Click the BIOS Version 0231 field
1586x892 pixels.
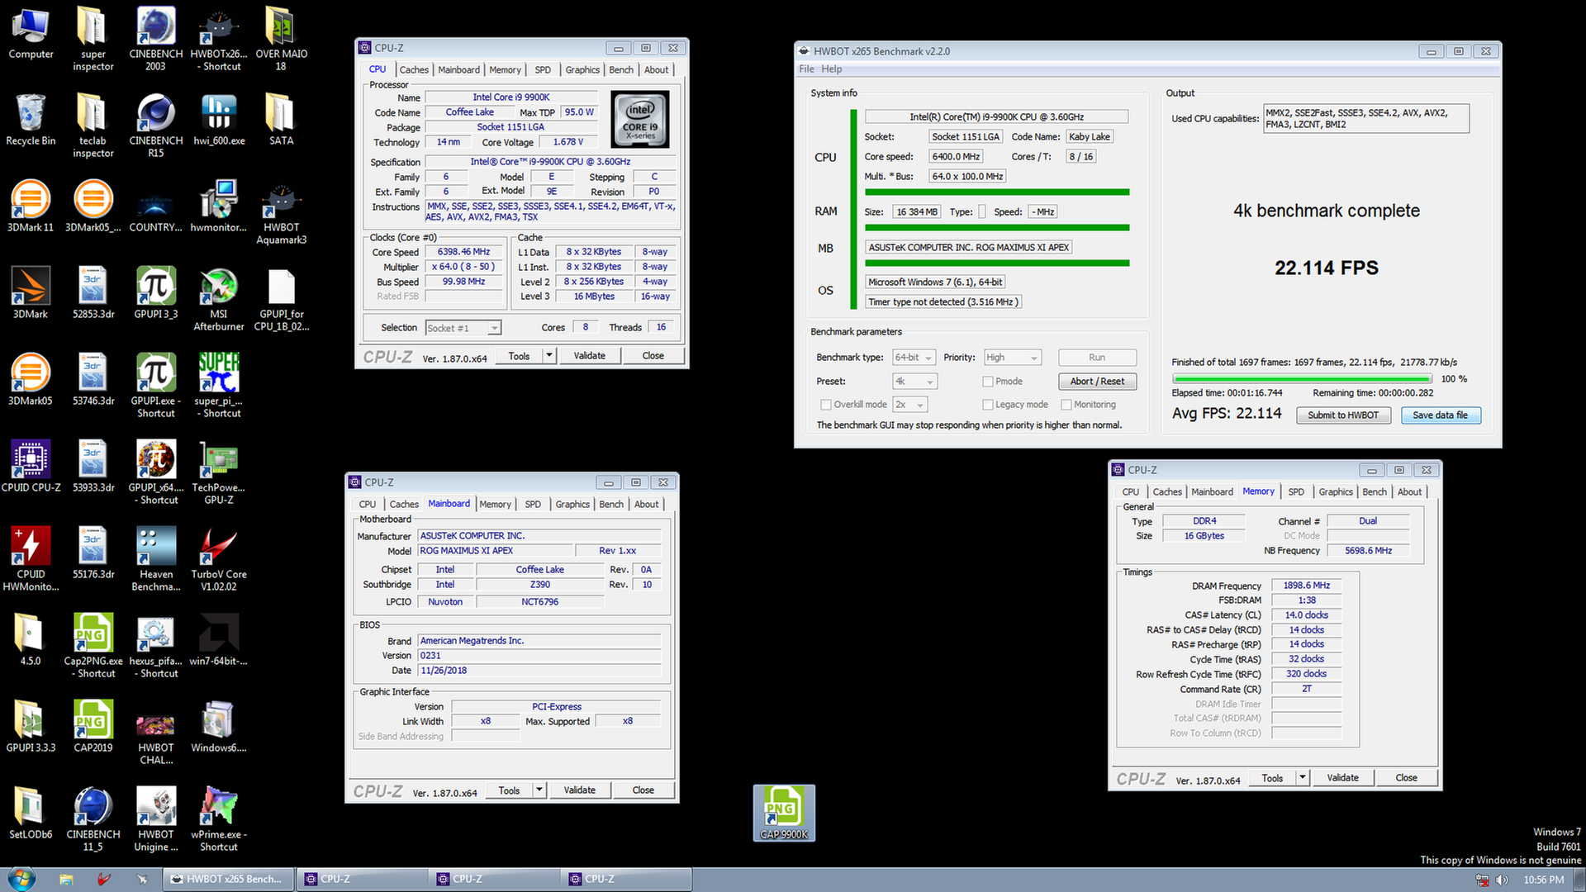coord(539,656)
